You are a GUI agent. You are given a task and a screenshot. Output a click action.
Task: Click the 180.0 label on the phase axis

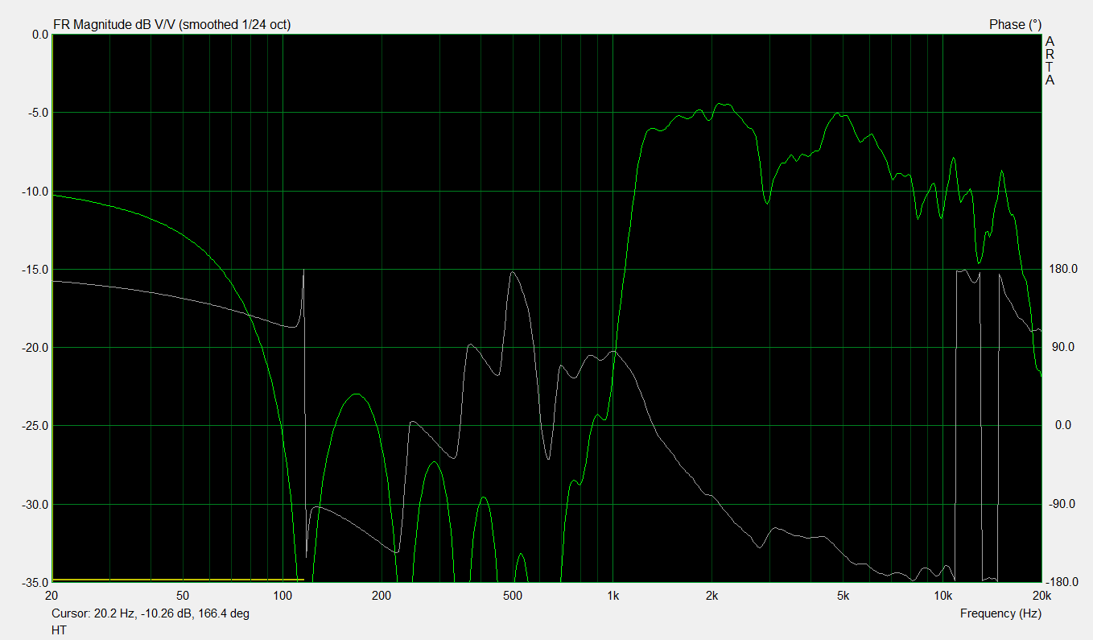click(1062, 269)
